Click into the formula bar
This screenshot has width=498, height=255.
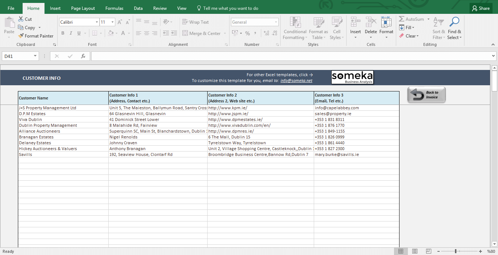click(x=290, y=56)
